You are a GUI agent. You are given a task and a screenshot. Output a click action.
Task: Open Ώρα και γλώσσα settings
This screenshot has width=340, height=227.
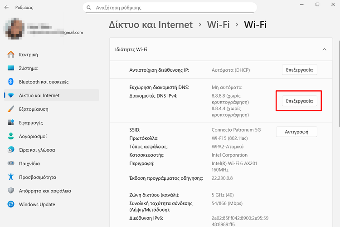click(37, 150)
